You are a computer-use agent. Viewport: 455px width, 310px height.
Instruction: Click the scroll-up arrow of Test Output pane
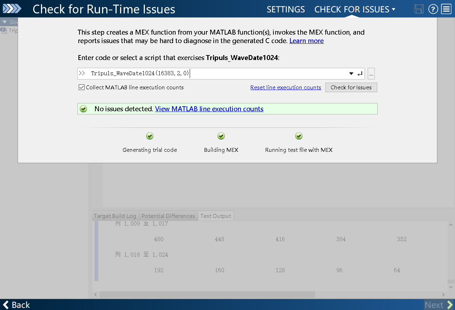(450, 225)
